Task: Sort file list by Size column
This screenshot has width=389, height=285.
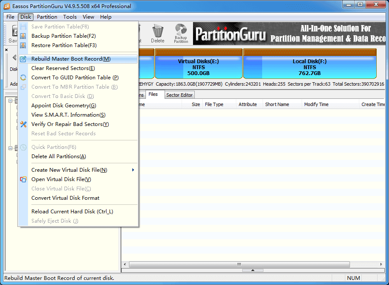Action: [x=192, y=104]
